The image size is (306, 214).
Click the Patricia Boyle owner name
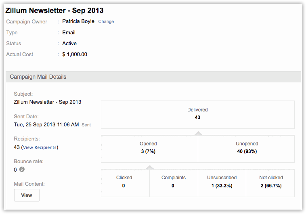(78, 21)
